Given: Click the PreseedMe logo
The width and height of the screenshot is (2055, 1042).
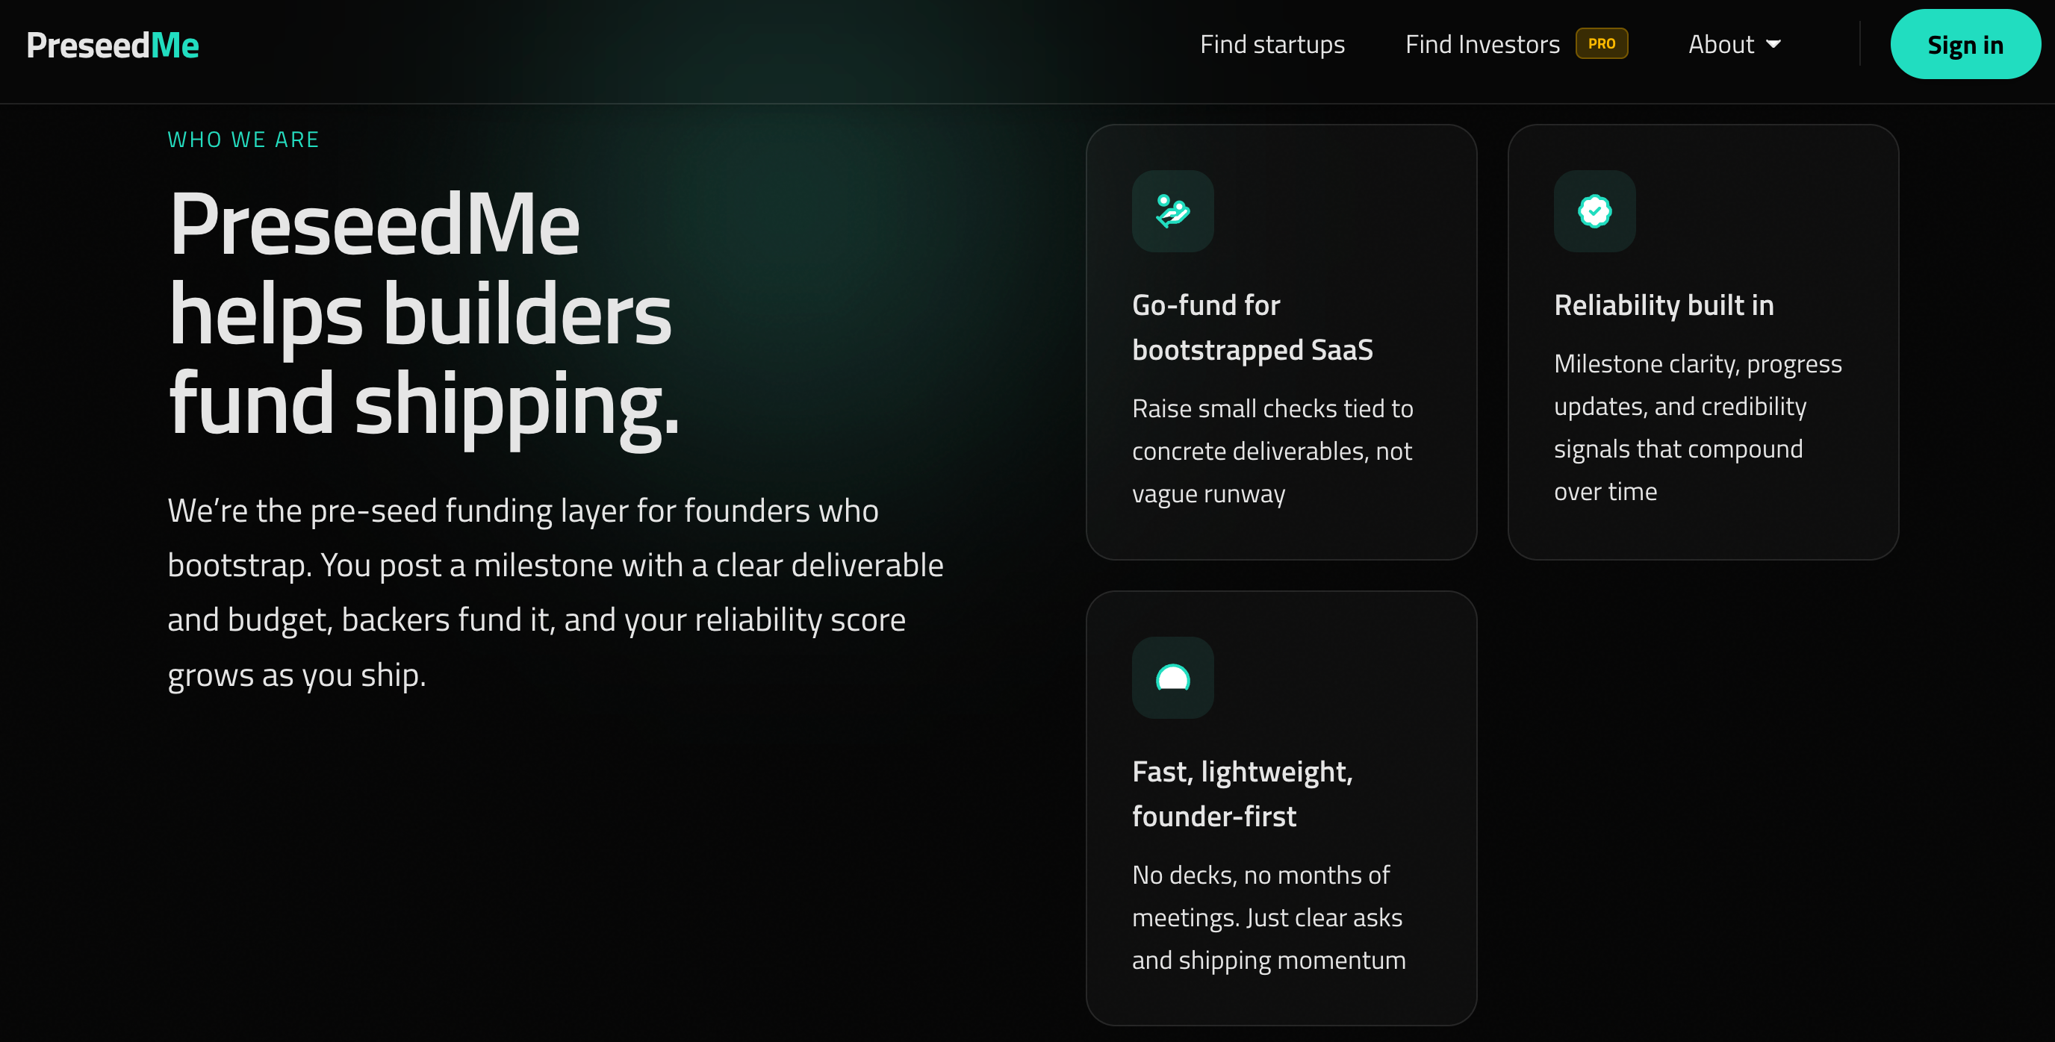Looking at the screenshot, I should point(113,45).
